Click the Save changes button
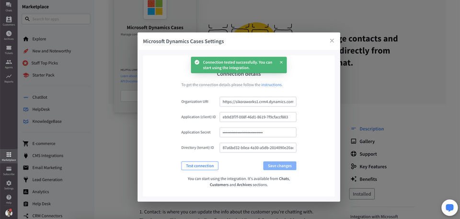460x219 pixels. (x=279, y=166)
